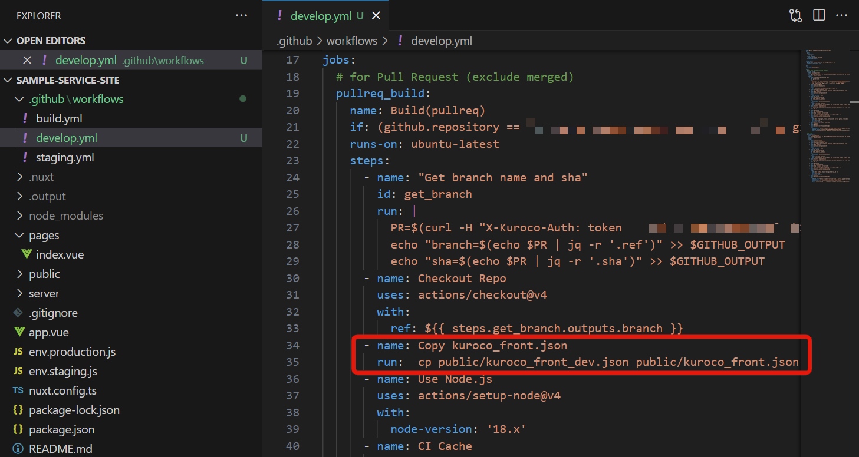Click the code minimap overview
Screen dimensions: 859x457
(x=829, y=118)
